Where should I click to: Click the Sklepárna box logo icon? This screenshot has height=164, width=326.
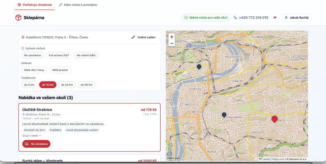tap(18, 17)
